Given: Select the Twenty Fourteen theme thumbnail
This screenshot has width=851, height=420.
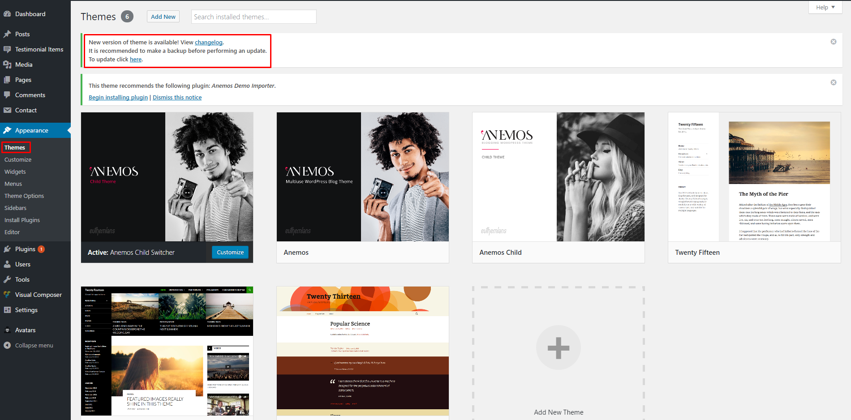Looking at the screenshot, I should [x=167, y=351].
